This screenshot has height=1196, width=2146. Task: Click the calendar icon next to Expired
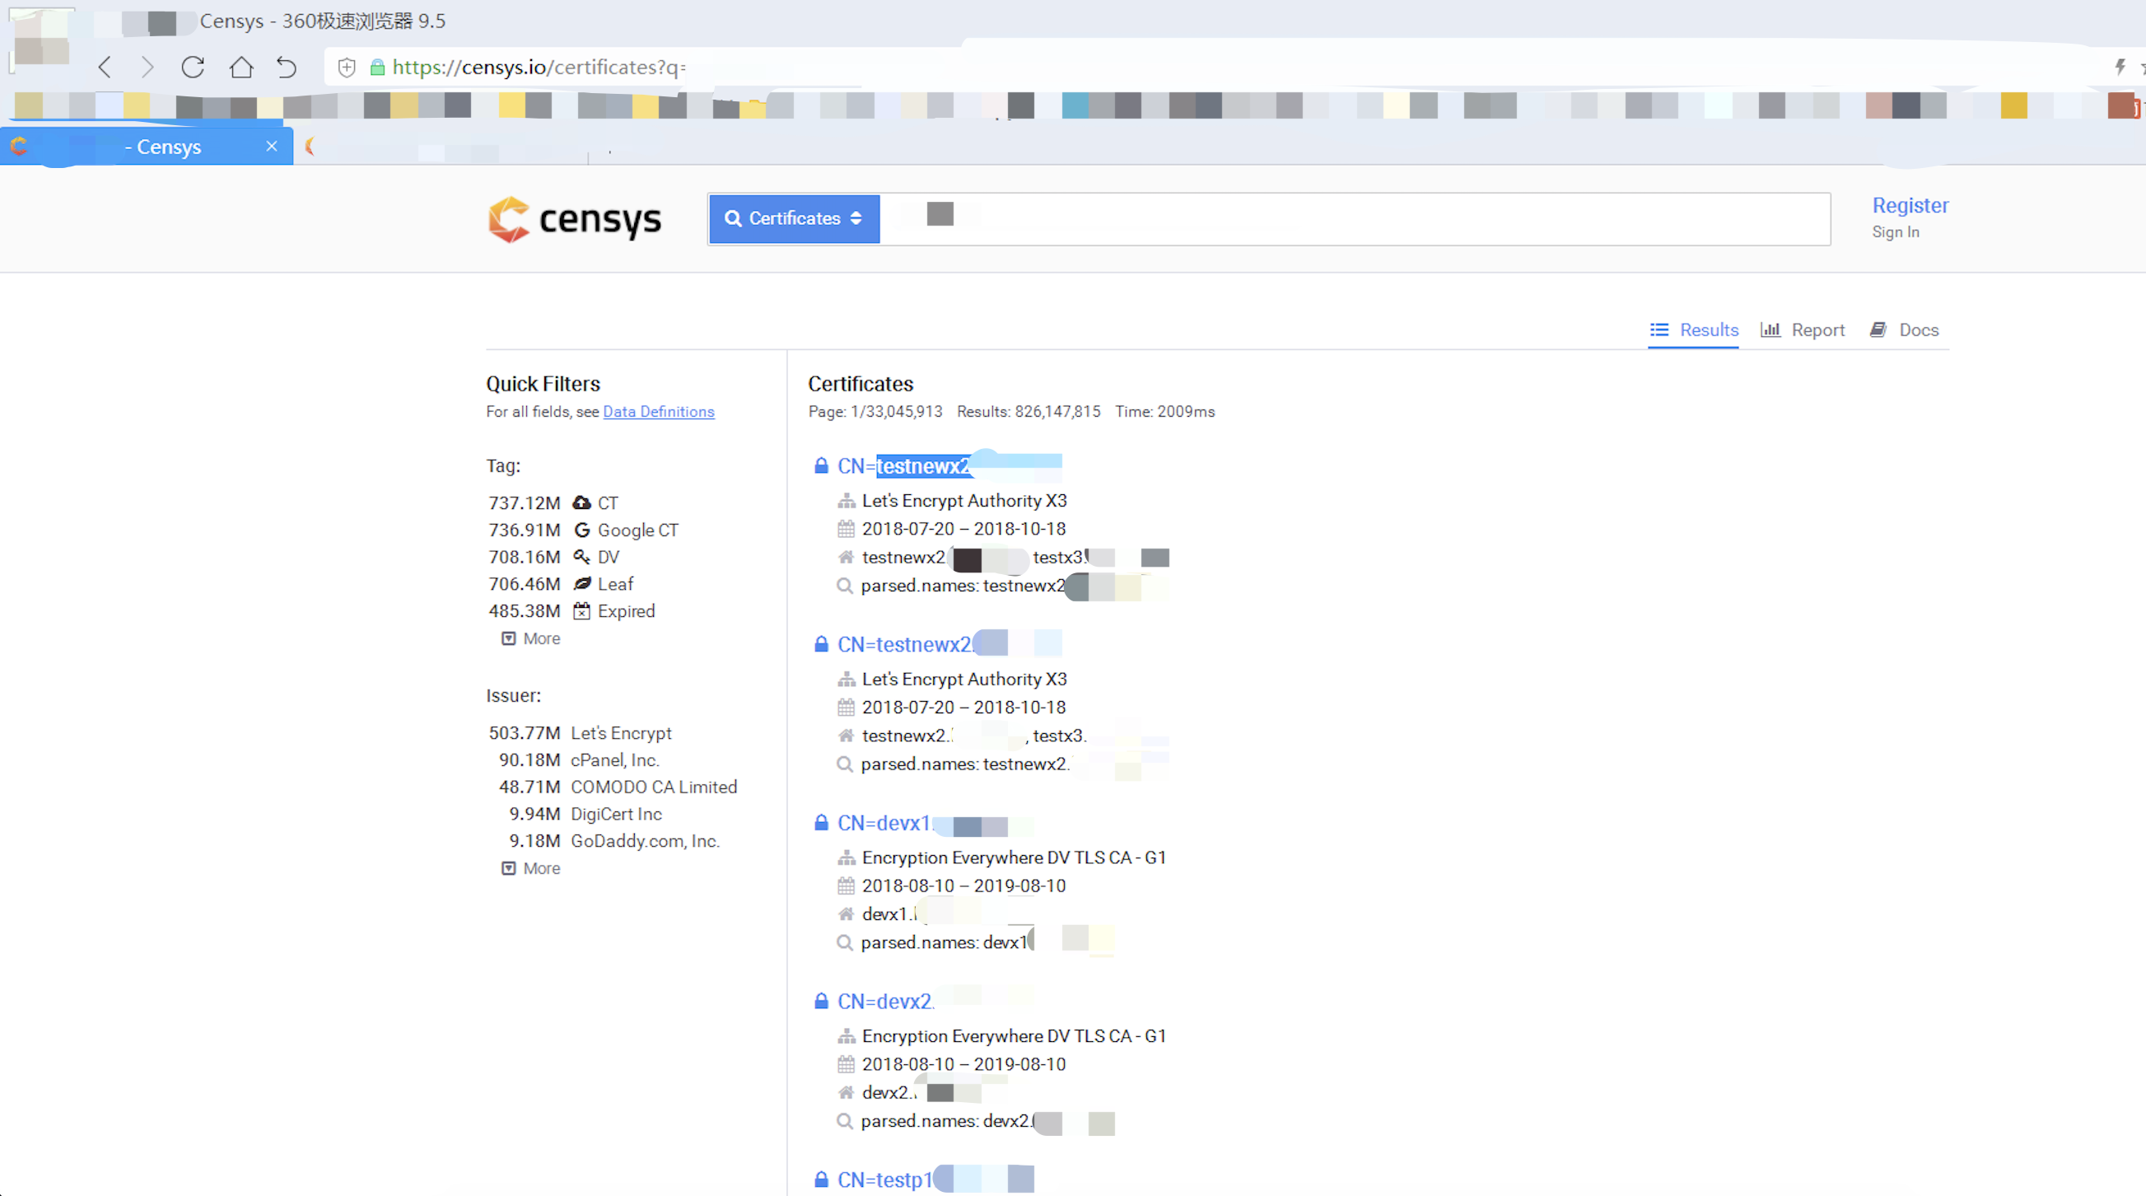(x=581, y=611)
